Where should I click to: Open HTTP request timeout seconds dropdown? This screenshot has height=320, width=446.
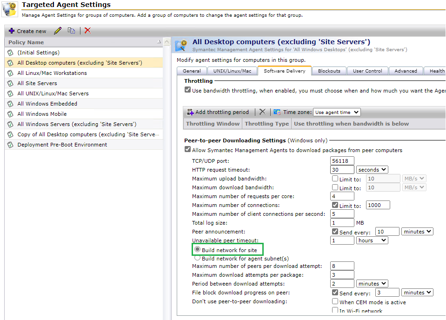[x=372, y=169]
